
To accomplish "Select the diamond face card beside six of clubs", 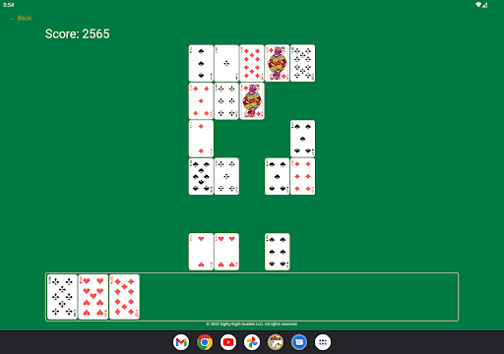I will coord(252,101).
